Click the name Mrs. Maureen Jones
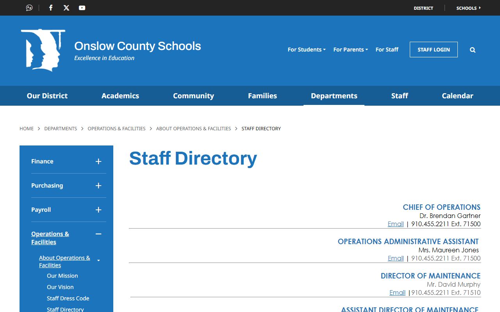 [x=448, y=250]
